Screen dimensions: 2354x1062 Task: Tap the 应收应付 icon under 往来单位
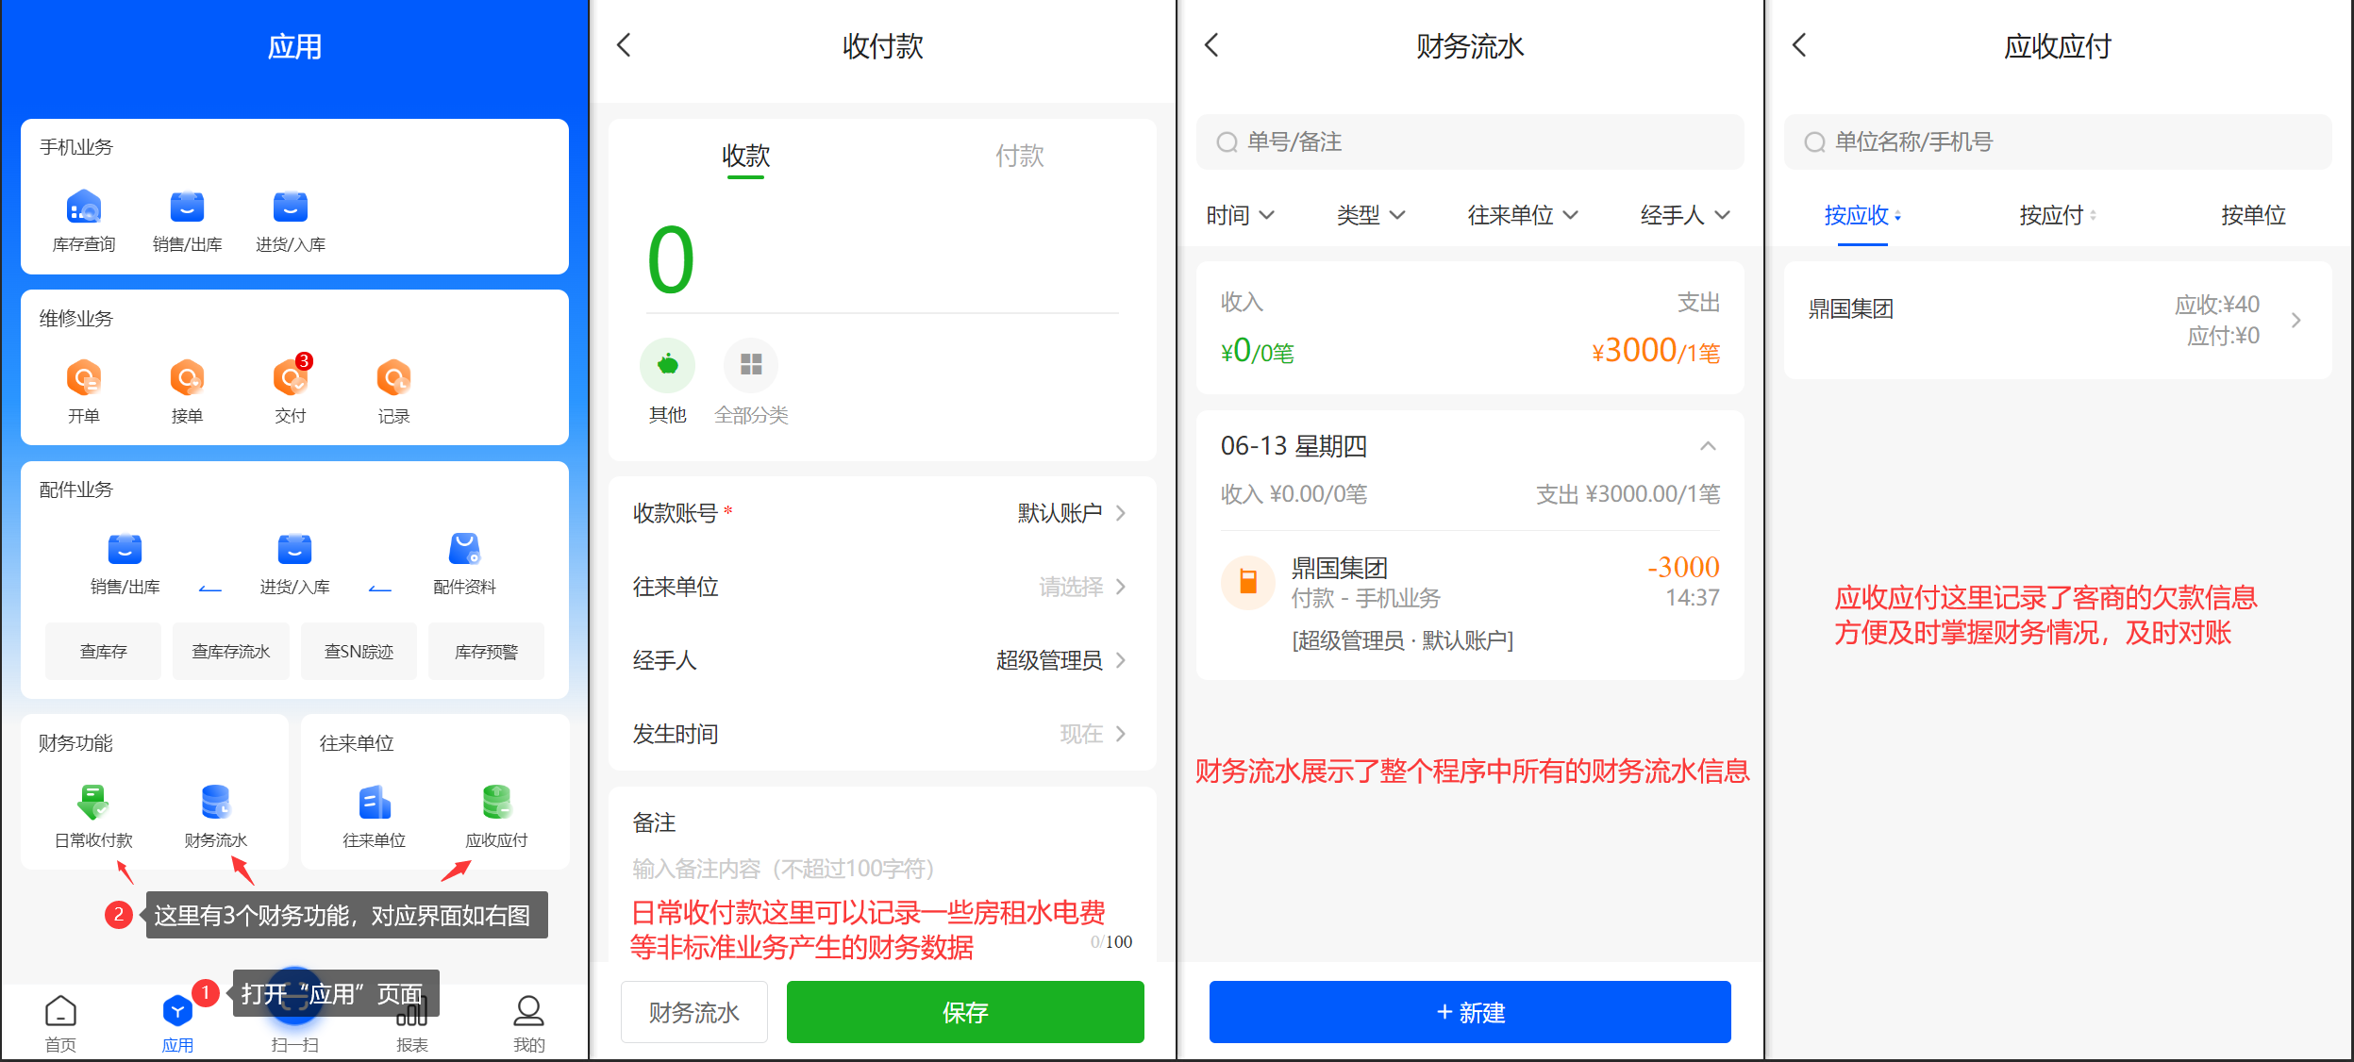(x=496, y=804)
